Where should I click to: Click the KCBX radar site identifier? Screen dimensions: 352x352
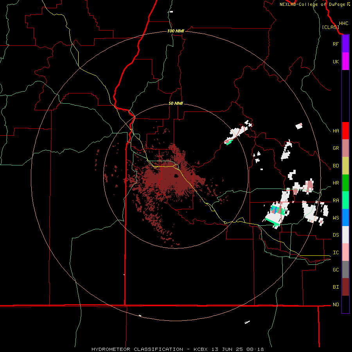tap(201, 349)
